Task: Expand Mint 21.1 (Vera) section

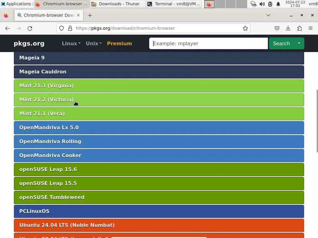Action: click(159, 114)
